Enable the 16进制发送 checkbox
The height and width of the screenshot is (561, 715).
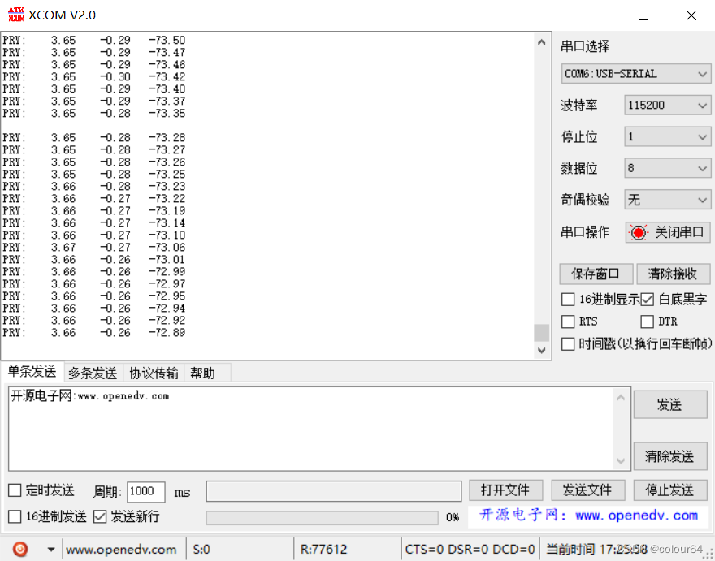(15, 516)
